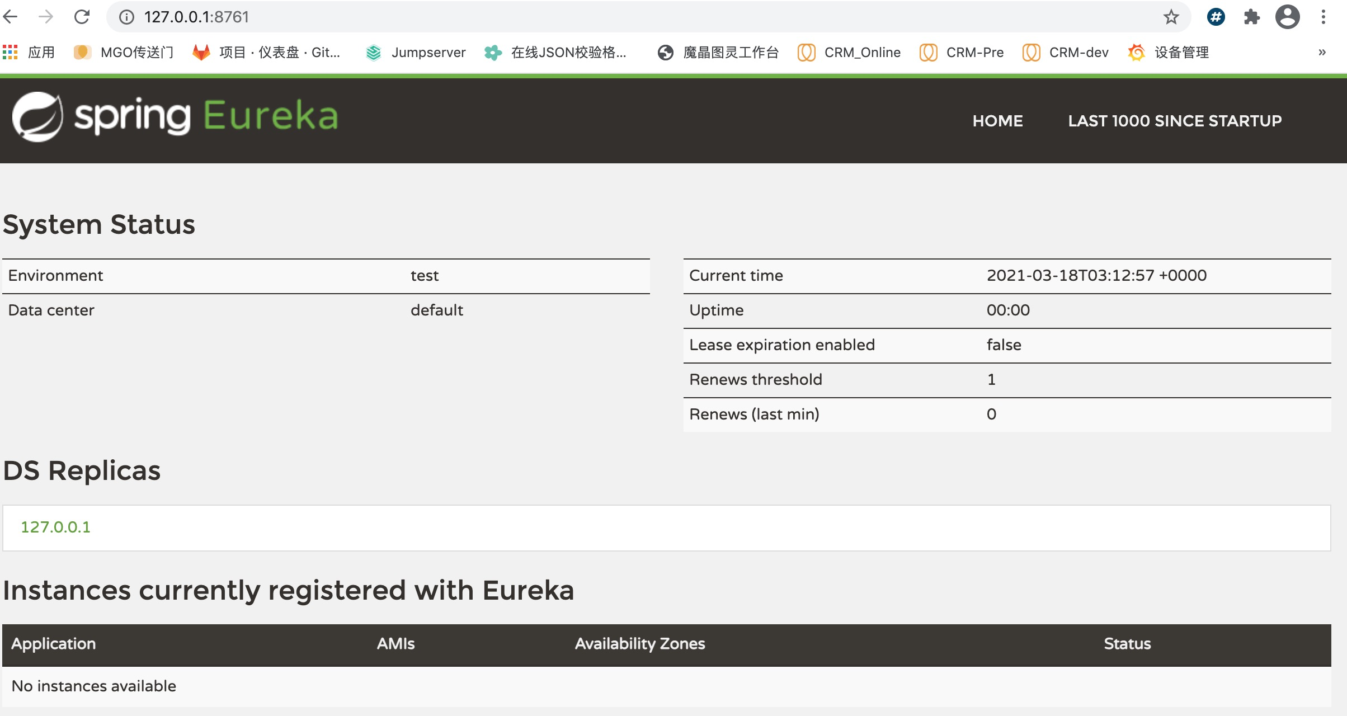The height and width of the screenshot is (716, 1347).
Task: Click the site info icon in address bar
Action: [x=127, y=17]
